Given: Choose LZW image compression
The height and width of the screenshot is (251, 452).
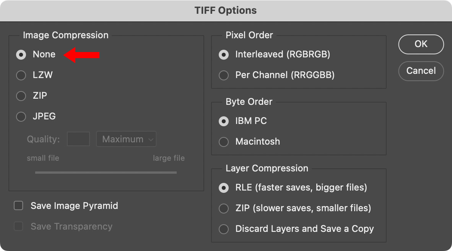Looking at the screenshot, I should (x=21, y=75).
